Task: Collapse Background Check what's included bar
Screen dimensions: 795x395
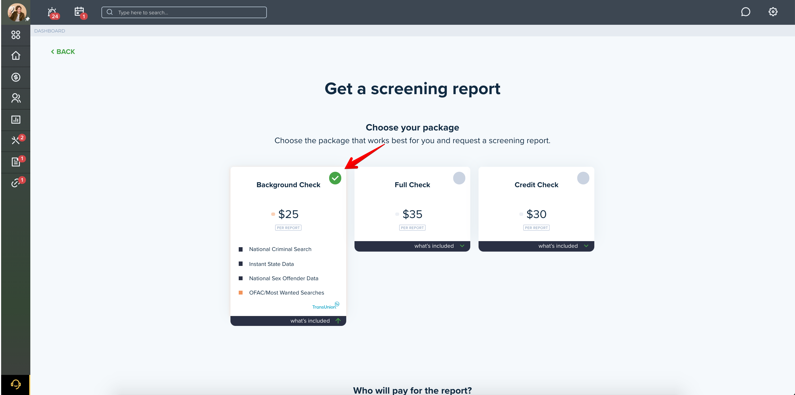Action: tap(288, 321)
